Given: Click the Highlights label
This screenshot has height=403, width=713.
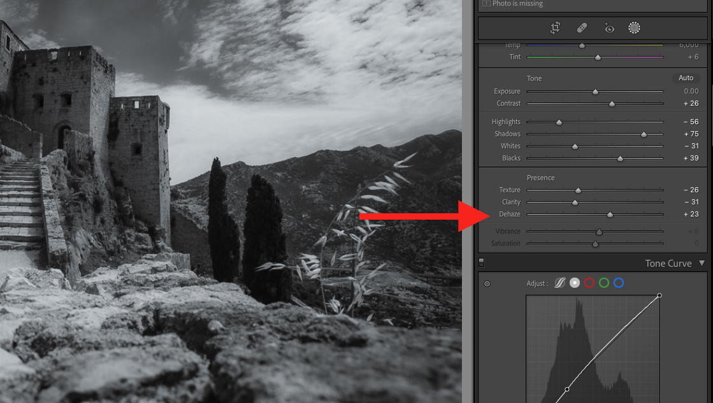Looking at the screenshot, I should click(x=506, y=122).
